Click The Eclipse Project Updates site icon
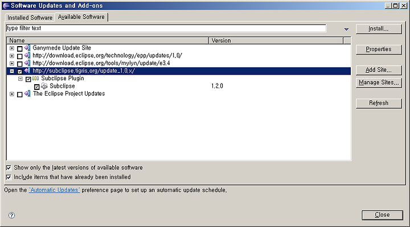Screen dimensions: 410x227 27,94
